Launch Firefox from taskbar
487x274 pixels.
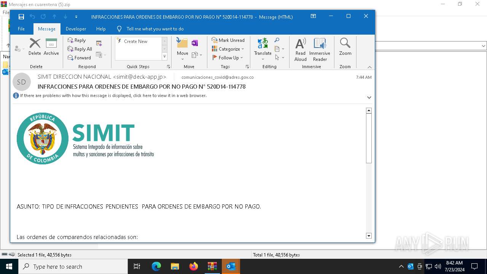(x=193, y=266)
